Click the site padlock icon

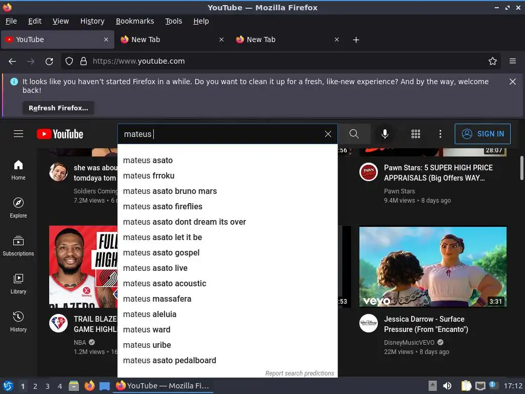pyautogui.click(x=84, y=62)
